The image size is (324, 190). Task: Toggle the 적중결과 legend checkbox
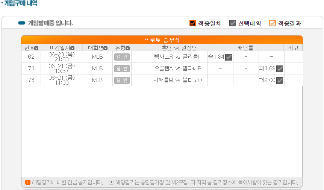pyautogui.click(x=273, y=23)
